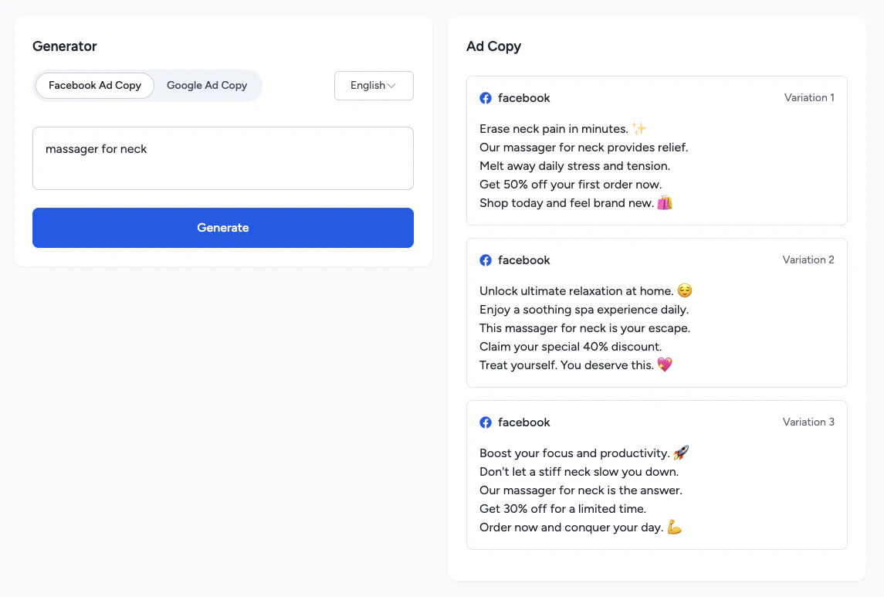Click the sparkles emoji in Variation 1
Screen dimensions: 884x597
[639, 129]
